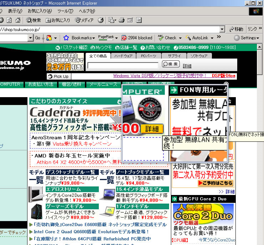Expand the spell Check dropdown arrow

(x=180, y=38)
